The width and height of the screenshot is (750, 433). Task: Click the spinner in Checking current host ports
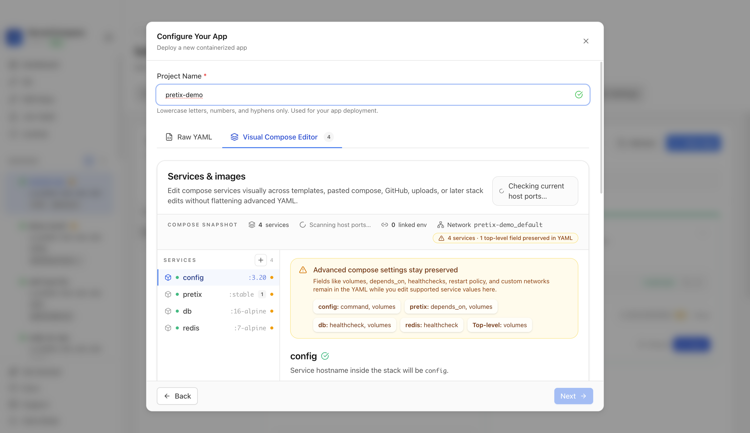pos(501,191)
